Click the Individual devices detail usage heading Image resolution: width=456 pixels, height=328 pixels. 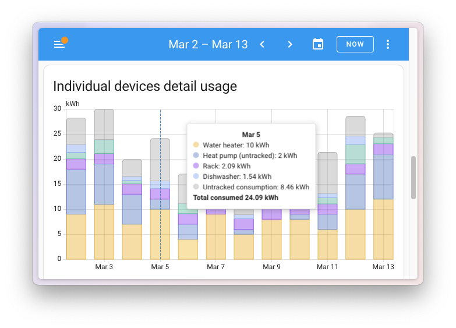click(x=145, y=86)
